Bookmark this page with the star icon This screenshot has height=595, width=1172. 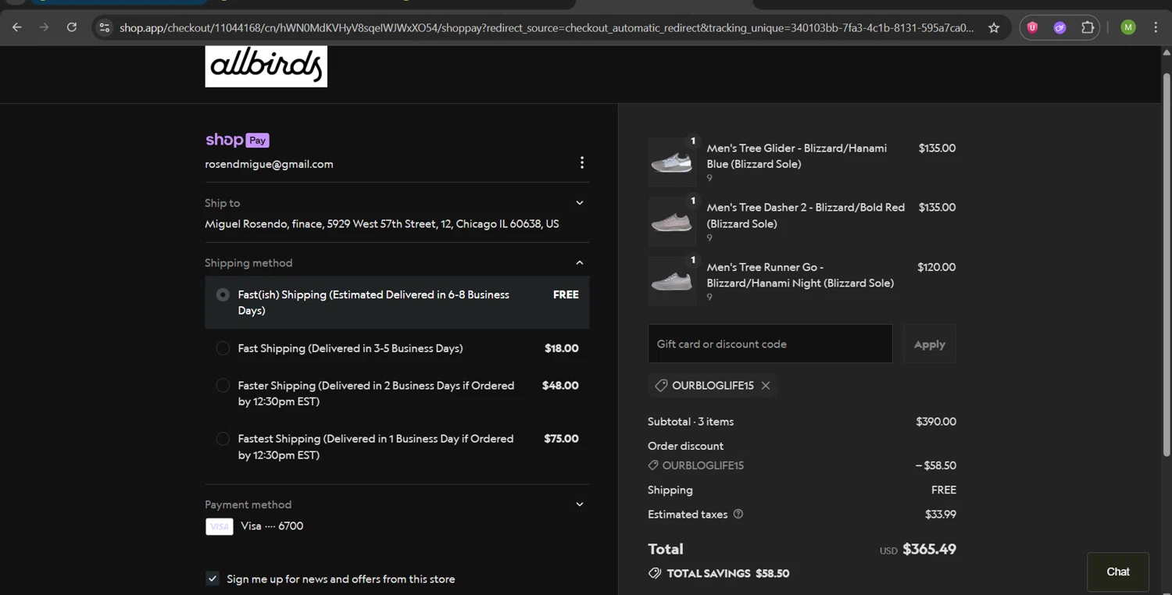click(x=994, y=27)
